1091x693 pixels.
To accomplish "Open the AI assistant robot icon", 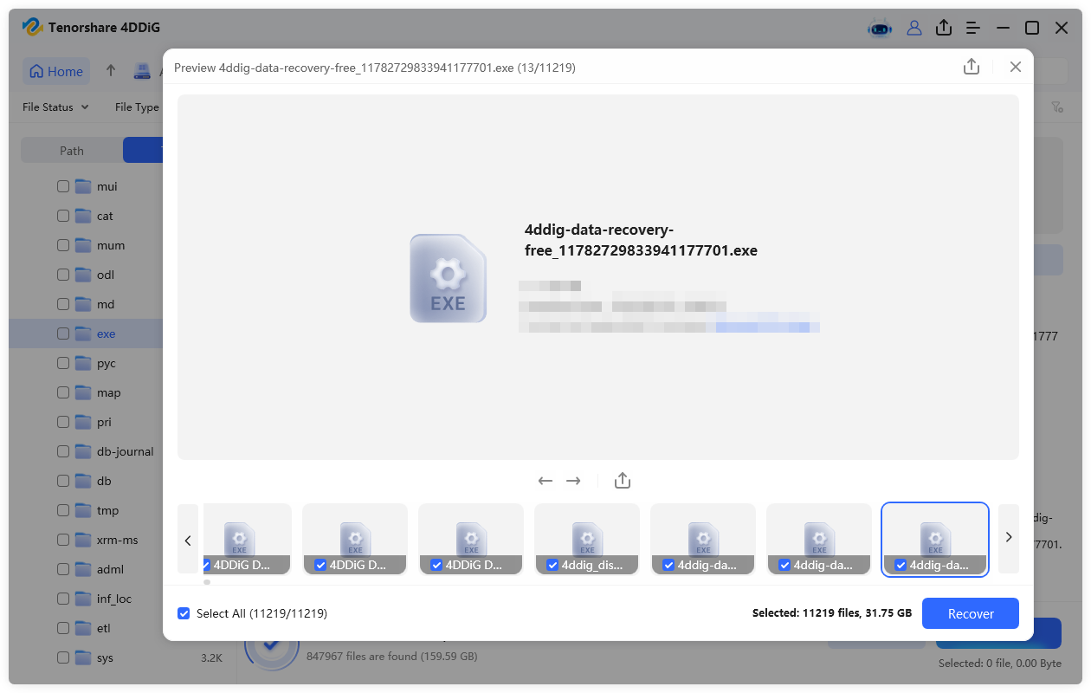I will [x=880, y=28].
